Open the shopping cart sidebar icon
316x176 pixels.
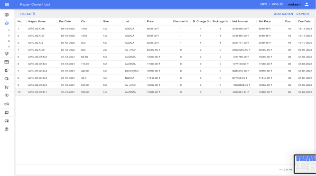click(x=7, y=87)
